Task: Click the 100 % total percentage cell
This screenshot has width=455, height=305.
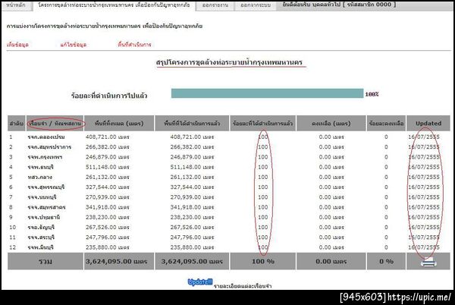Action: tap(263, 262)
